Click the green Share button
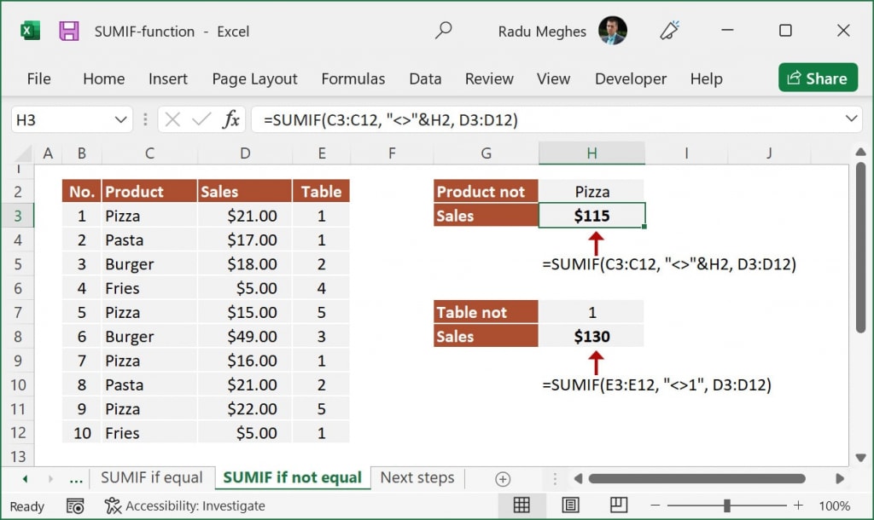 point(817,78)
